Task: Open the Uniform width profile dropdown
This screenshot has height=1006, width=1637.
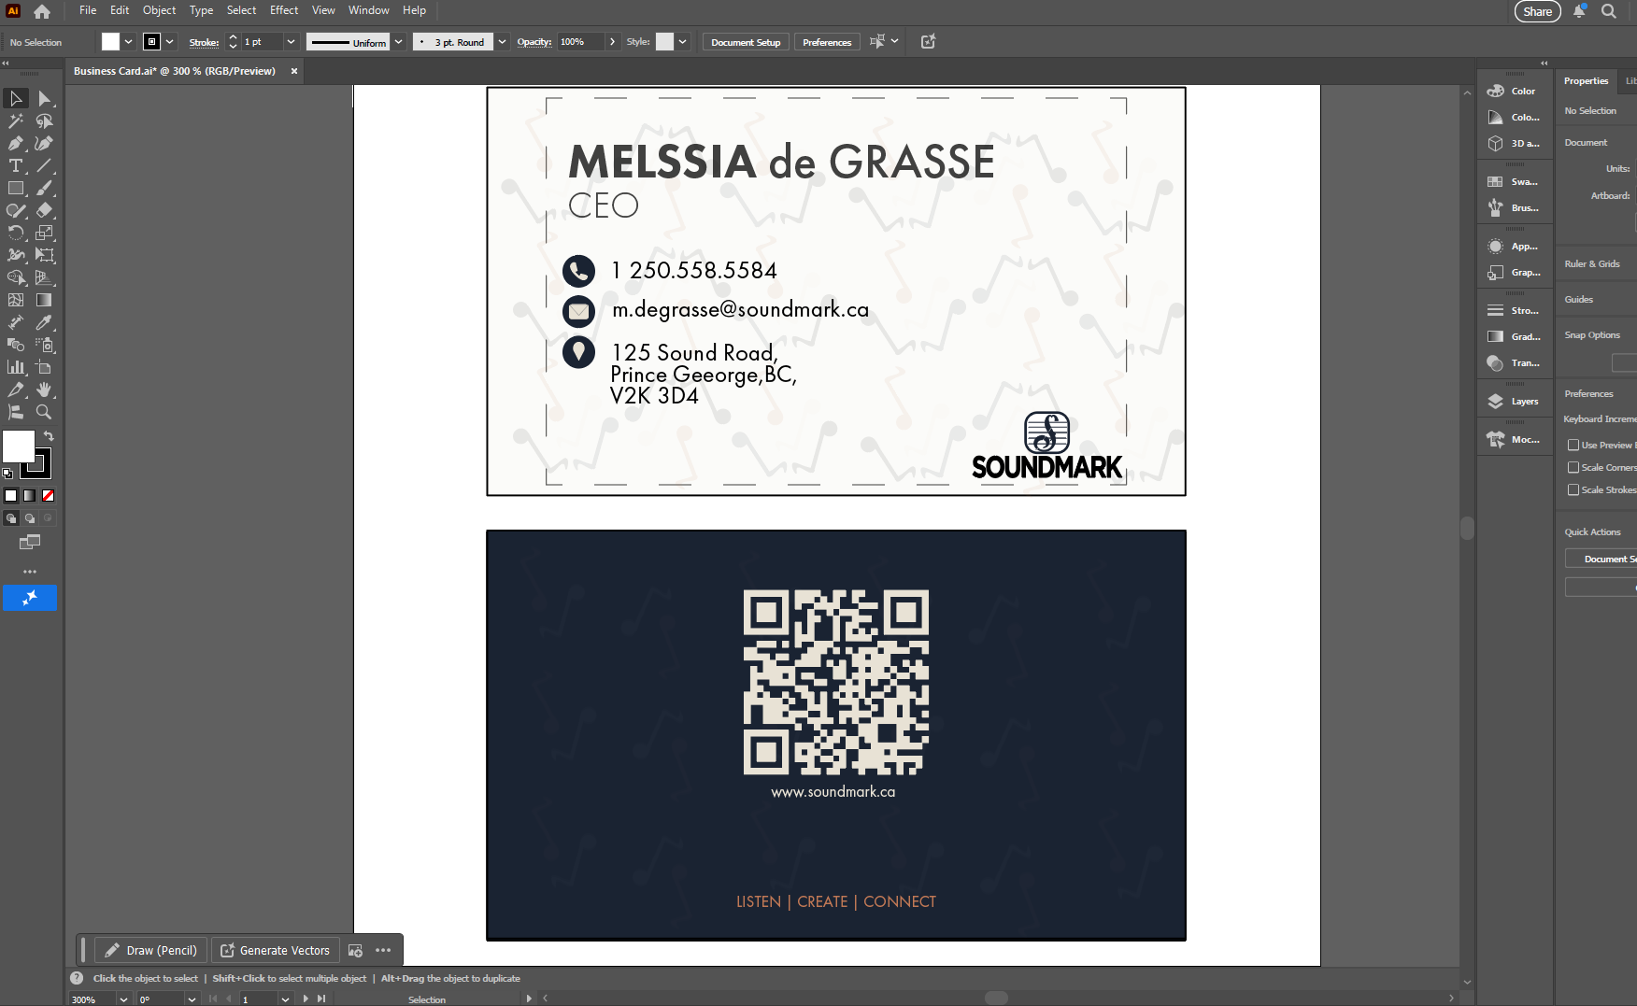Action: 398,42
